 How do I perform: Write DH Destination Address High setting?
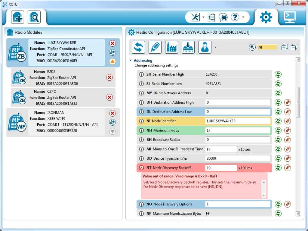tap(288, 102)
